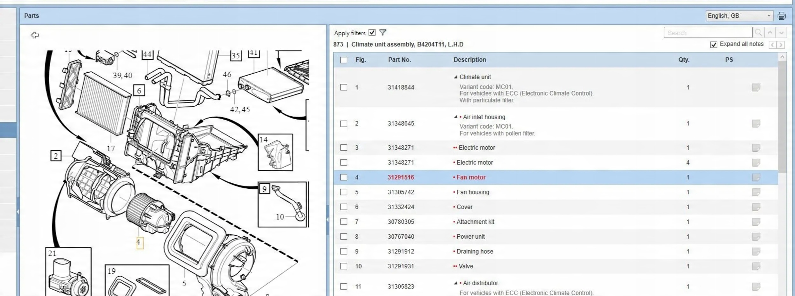The image size is (795, 296).
Task: Click the diagram/list splitter collapse handle
Action: point(328,220)
